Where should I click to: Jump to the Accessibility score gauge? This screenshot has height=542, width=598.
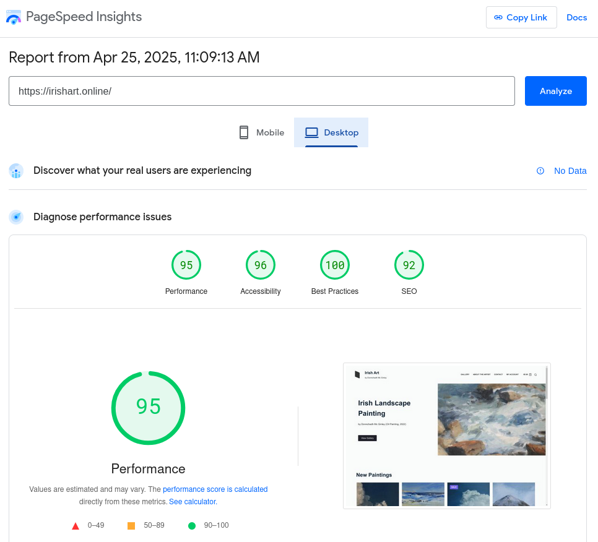click(x=261, y=265)
